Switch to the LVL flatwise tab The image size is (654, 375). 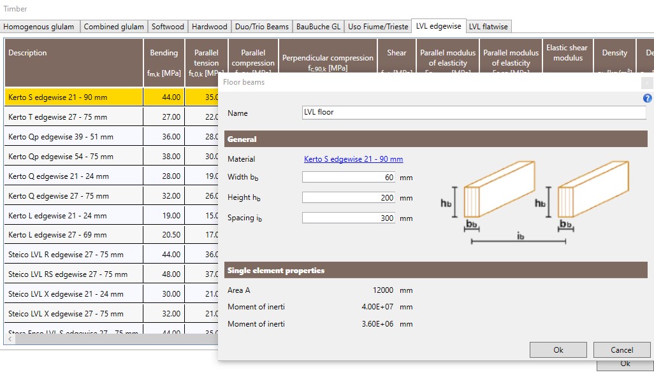pos(488,27)
